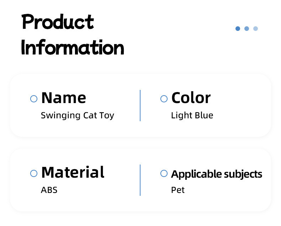Click the divider between Name and Color

click(140, 106)
